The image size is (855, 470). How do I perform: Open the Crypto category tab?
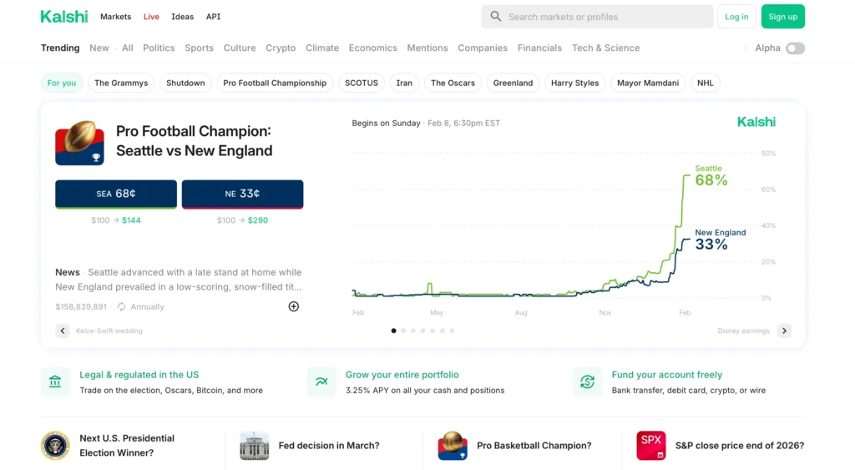point(281,48)
